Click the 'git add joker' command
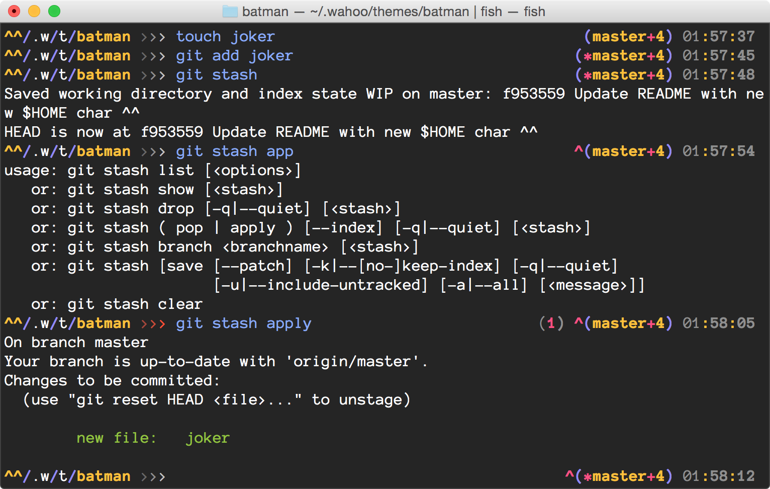Viewport: 770px width, 489px height. click(x=234, y=56)
